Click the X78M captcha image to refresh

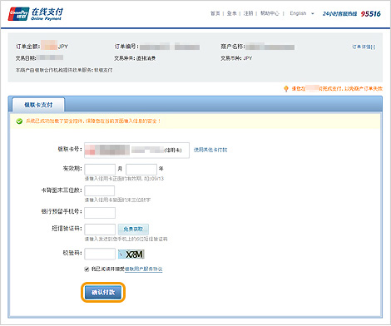click(x=131, y=254)
